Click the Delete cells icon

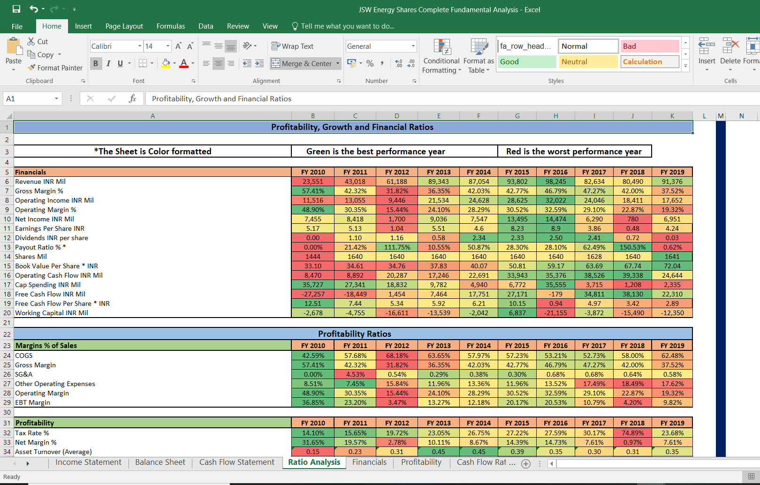click(x=730, y=46)
